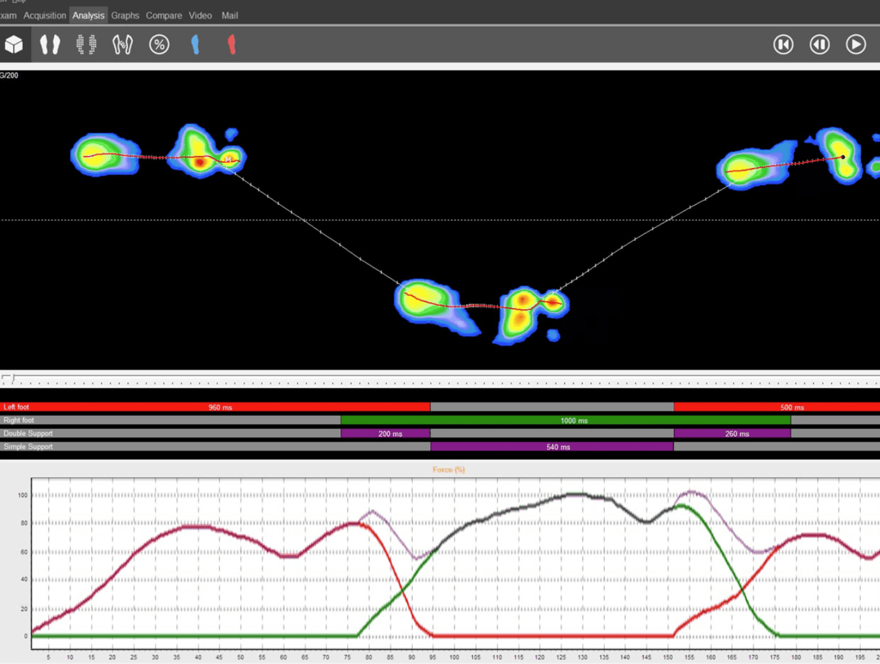Click the white footprints pair icon
Viewport: 880px width, 664px height.
click(x=50, y=45)
